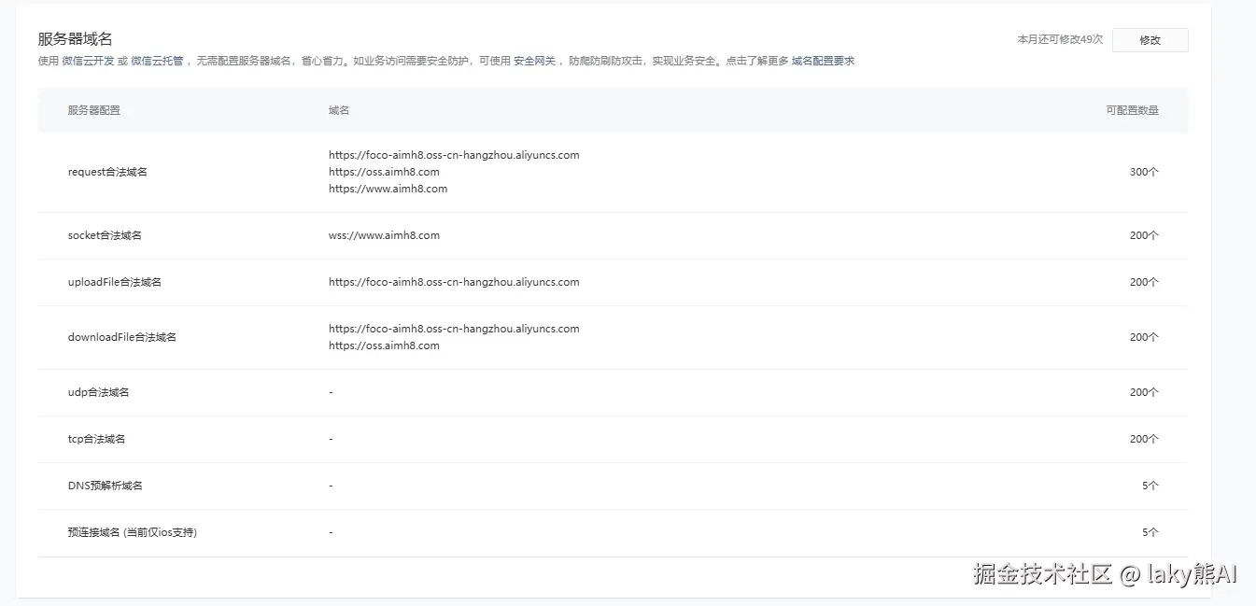Select the uploadFile合法域名 row label
Viewport: 1256px width, 606px height.
point(114,282)
